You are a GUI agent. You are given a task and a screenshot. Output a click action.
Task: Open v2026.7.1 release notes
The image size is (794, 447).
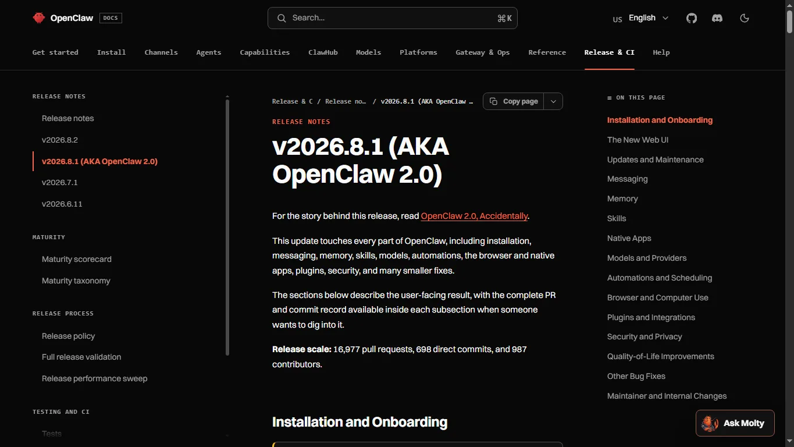point(60,182)
